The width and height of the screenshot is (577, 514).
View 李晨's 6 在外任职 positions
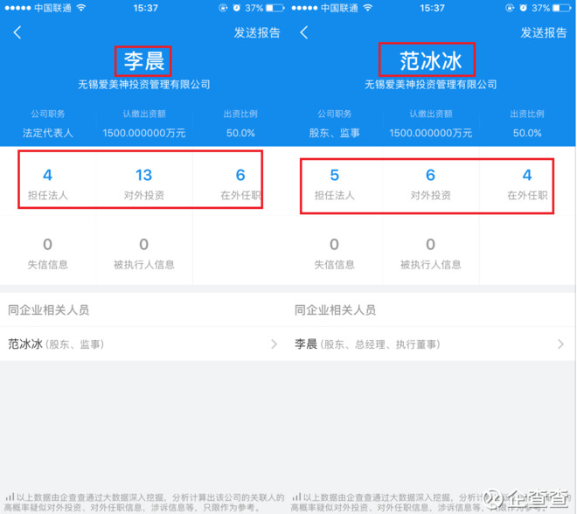(x=240, y=184)
